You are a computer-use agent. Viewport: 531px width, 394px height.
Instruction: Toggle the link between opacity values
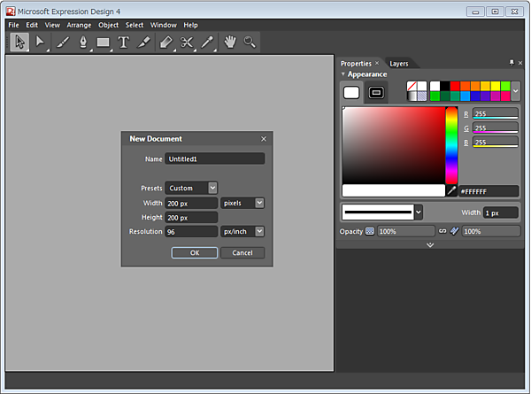442,231
